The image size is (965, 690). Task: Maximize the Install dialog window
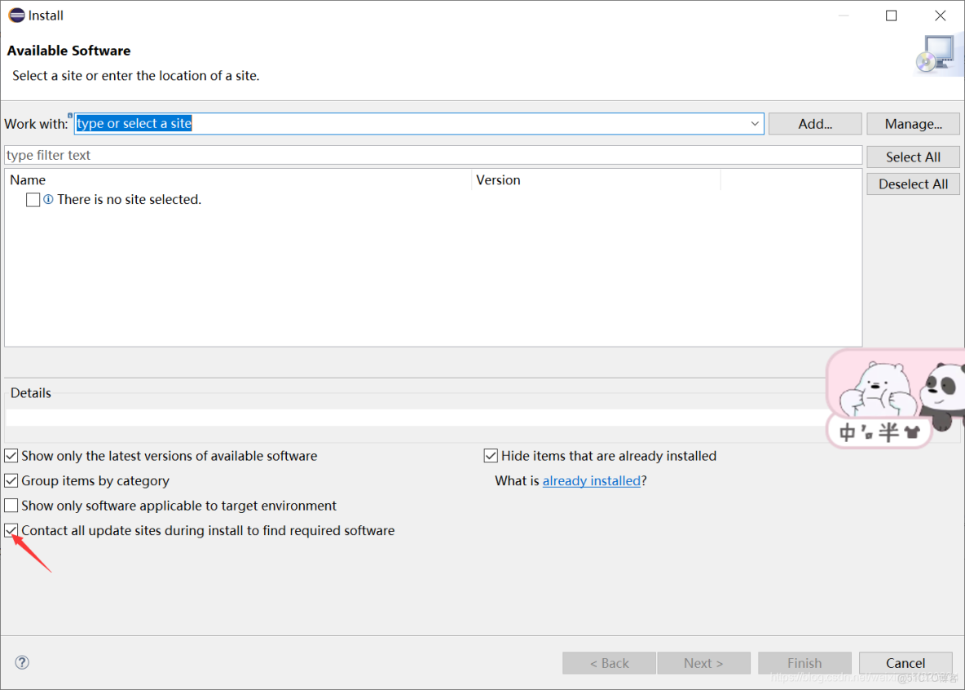tap(892, 15)
